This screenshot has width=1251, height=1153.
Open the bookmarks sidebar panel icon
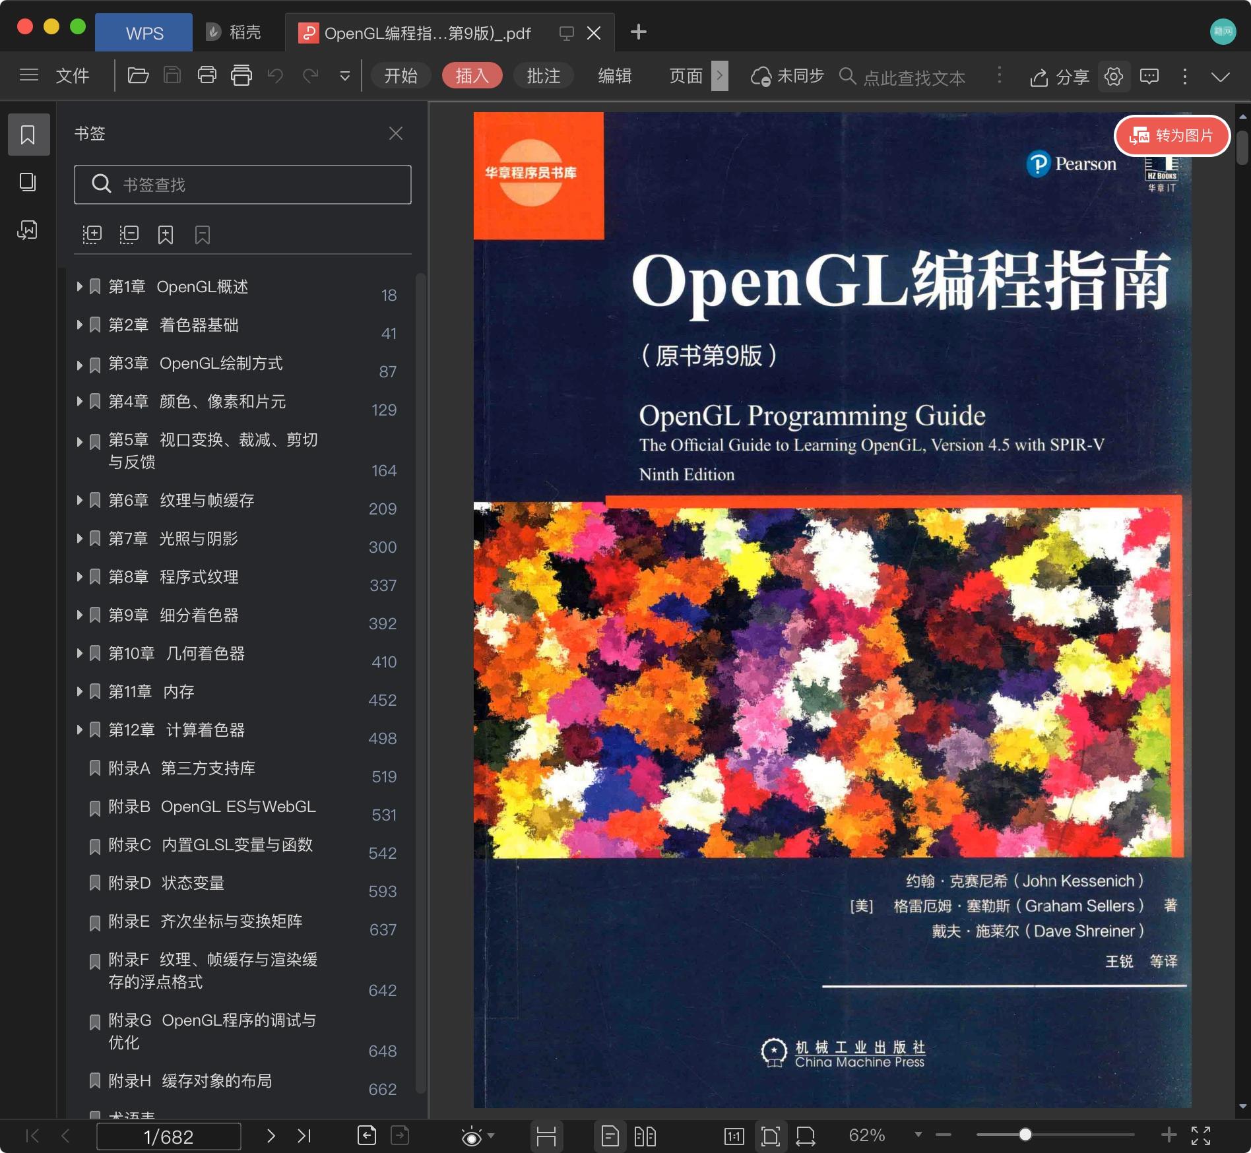(x=28, y=135)
